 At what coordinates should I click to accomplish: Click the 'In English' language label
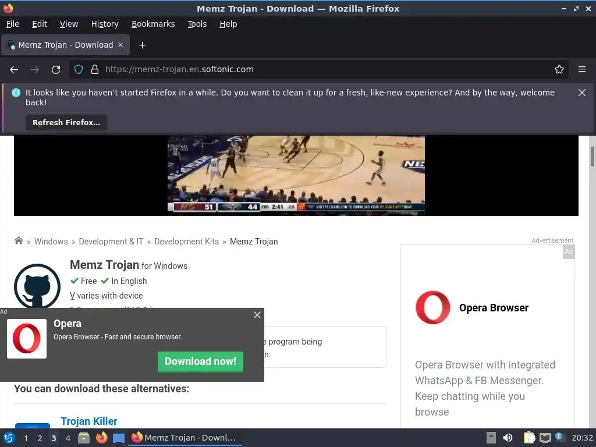tap(129, 281)
